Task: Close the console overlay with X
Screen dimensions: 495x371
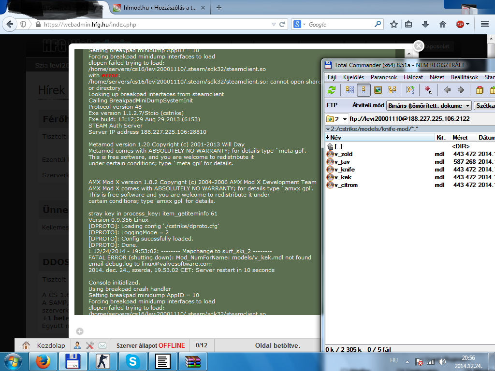Action: [419, 46]
